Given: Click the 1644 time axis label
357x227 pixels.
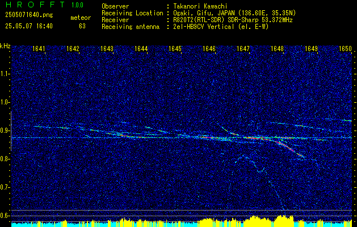Looking at the screenshot, I should click(x=141, y=48).
